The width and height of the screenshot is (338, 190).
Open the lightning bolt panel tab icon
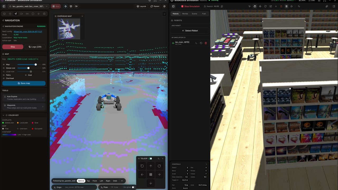(39, 14)
